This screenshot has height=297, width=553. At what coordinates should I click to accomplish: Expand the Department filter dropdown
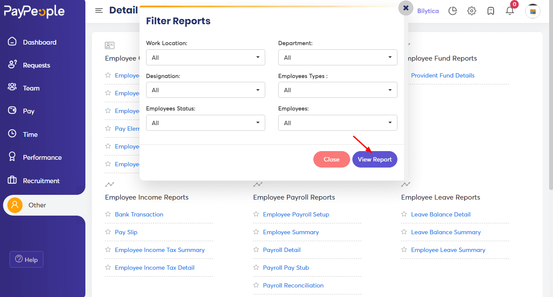pos(338,57)
